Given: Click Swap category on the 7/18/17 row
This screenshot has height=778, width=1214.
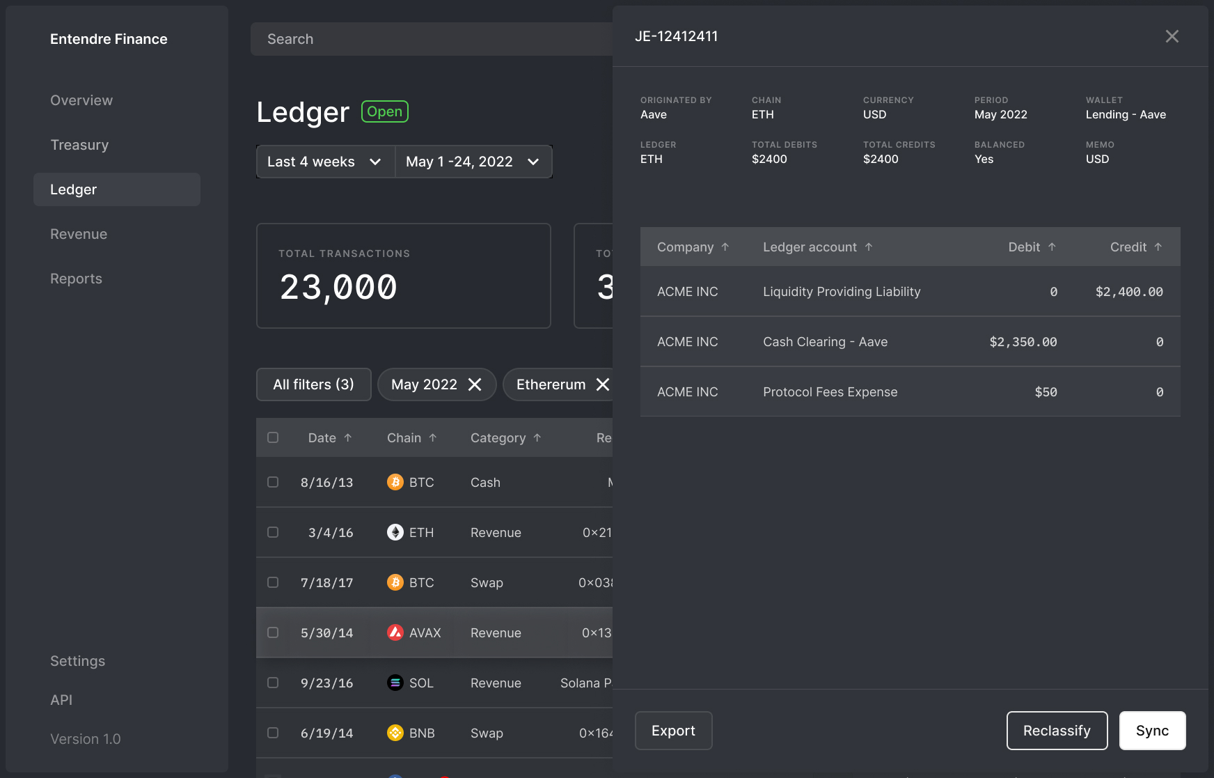Looking at the screenshot, I should [x=487, y=582].
